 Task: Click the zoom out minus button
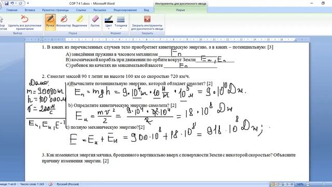pyautogui.click(x=308, y=184)
